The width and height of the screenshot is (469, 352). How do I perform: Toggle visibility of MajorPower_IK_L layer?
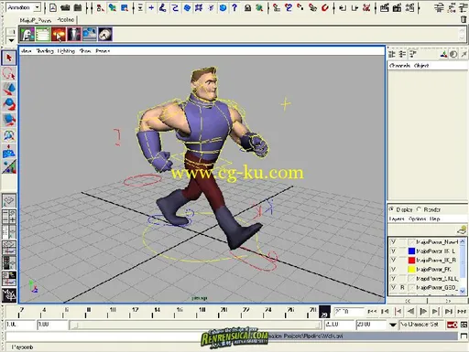pyautogui.click(x=393, y=251)
